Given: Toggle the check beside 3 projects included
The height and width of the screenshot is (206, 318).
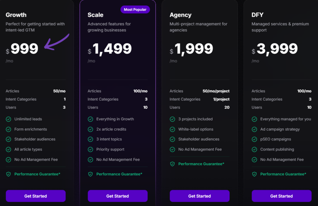Looking at the screenshot, I should coord(173,119).
